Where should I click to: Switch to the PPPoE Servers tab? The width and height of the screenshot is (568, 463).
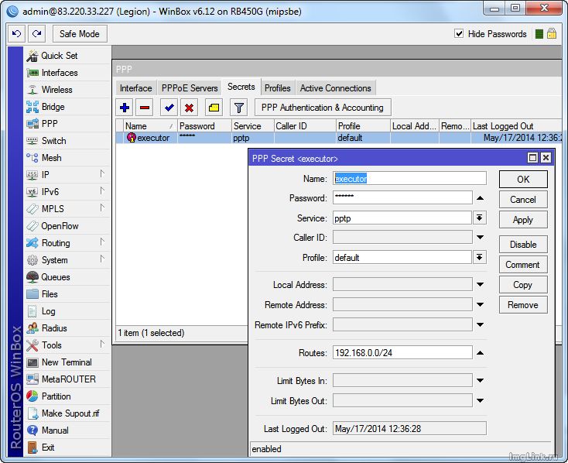pyautogui.click(x=190, y=88)
